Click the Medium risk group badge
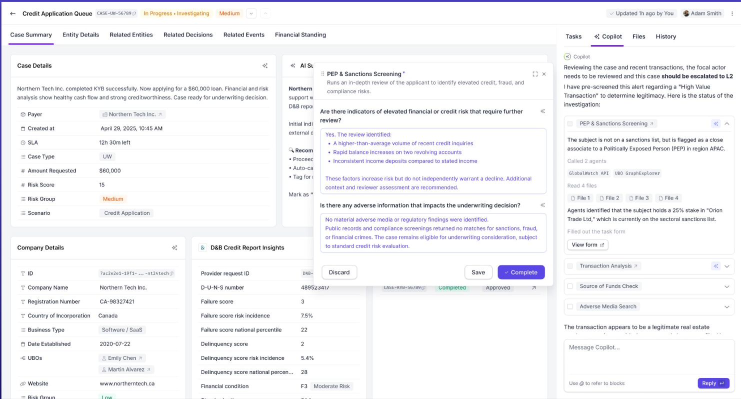 [x=113, y=199]
